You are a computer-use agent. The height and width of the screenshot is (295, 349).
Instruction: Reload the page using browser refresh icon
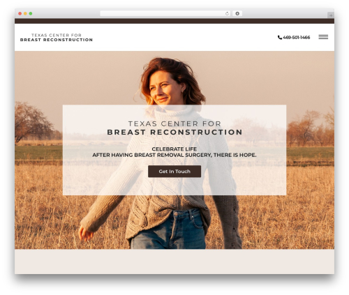tap(227, 14)
